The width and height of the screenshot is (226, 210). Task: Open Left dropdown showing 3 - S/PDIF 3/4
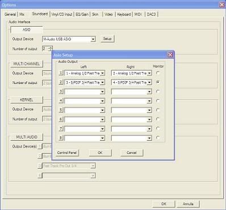pyautogui.click(x=85, y=82)
